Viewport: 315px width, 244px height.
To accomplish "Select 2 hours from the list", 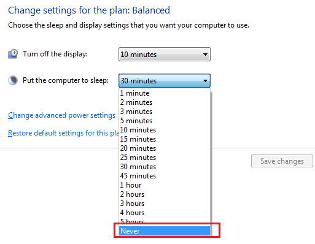I will click(x=165, y=194).
